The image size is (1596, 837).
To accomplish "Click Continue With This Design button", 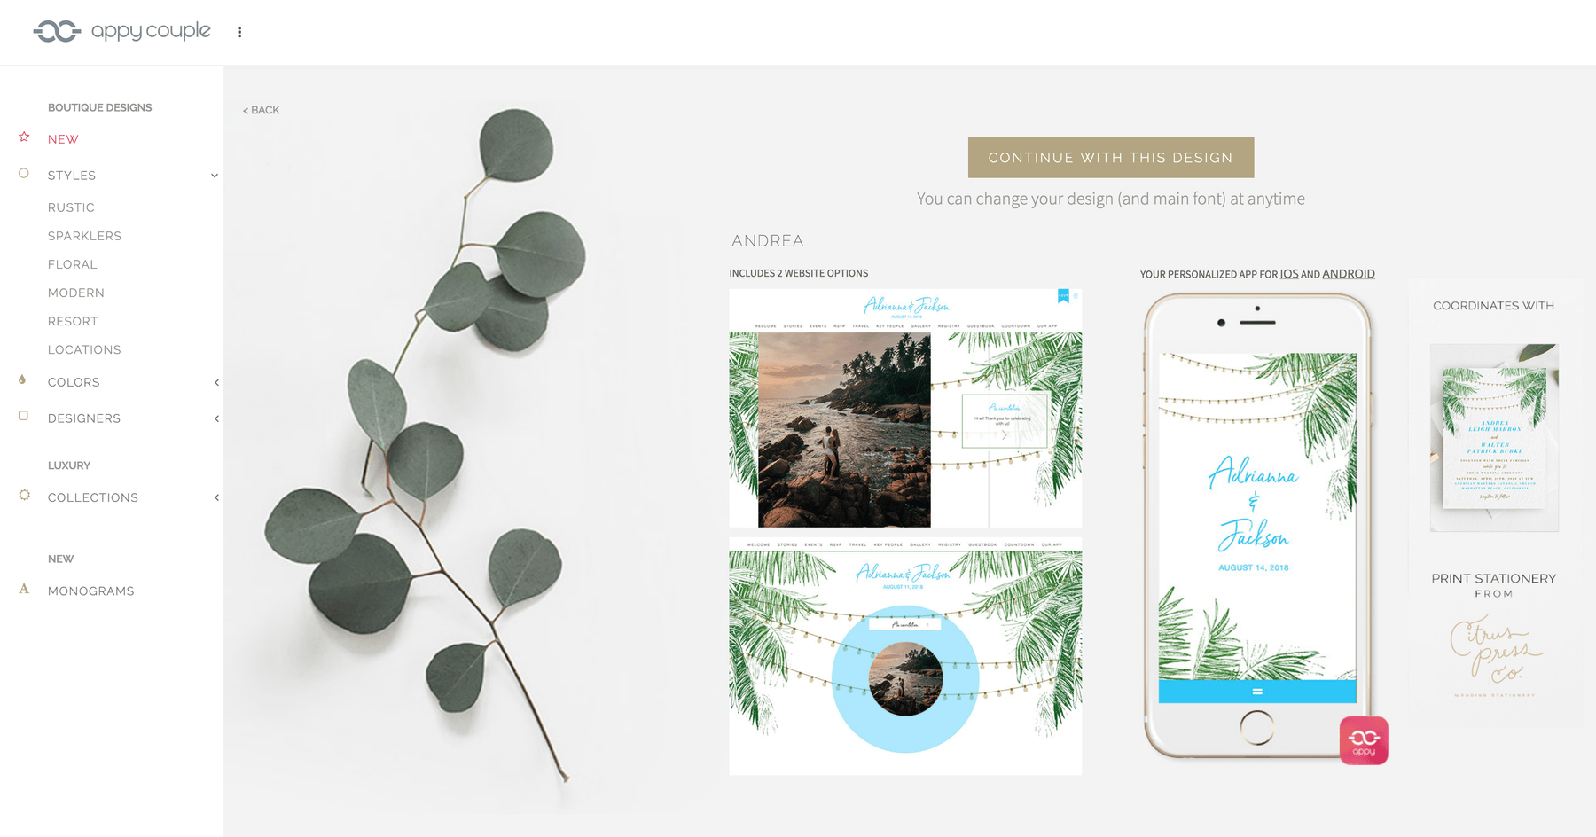I will pyautogui.click(x=1111, y=158).
